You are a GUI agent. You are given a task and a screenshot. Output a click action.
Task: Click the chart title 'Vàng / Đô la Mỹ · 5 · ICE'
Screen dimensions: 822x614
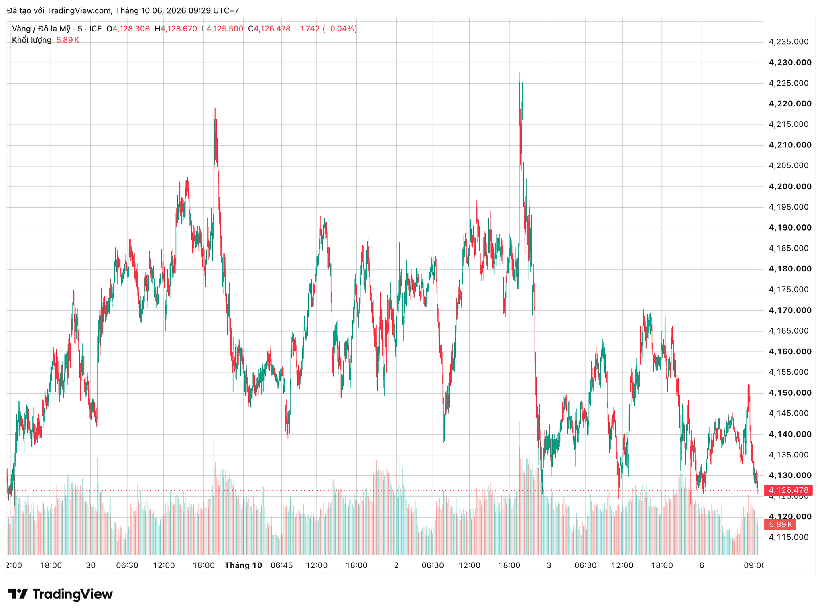pyautogui.click(x=57, y=29)
